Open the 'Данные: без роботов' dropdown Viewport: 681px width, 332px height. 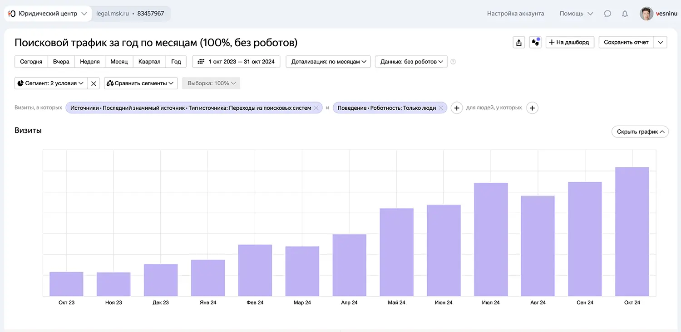click(x=411, y=61)
